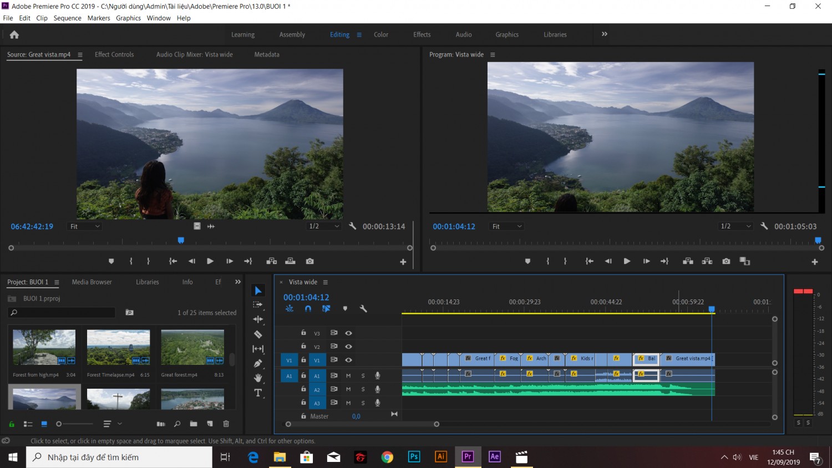Image resolution: width=832 pixels, height=468 pixels.
Task: Toggle Snap in the timeline
Action: (308, 309)
